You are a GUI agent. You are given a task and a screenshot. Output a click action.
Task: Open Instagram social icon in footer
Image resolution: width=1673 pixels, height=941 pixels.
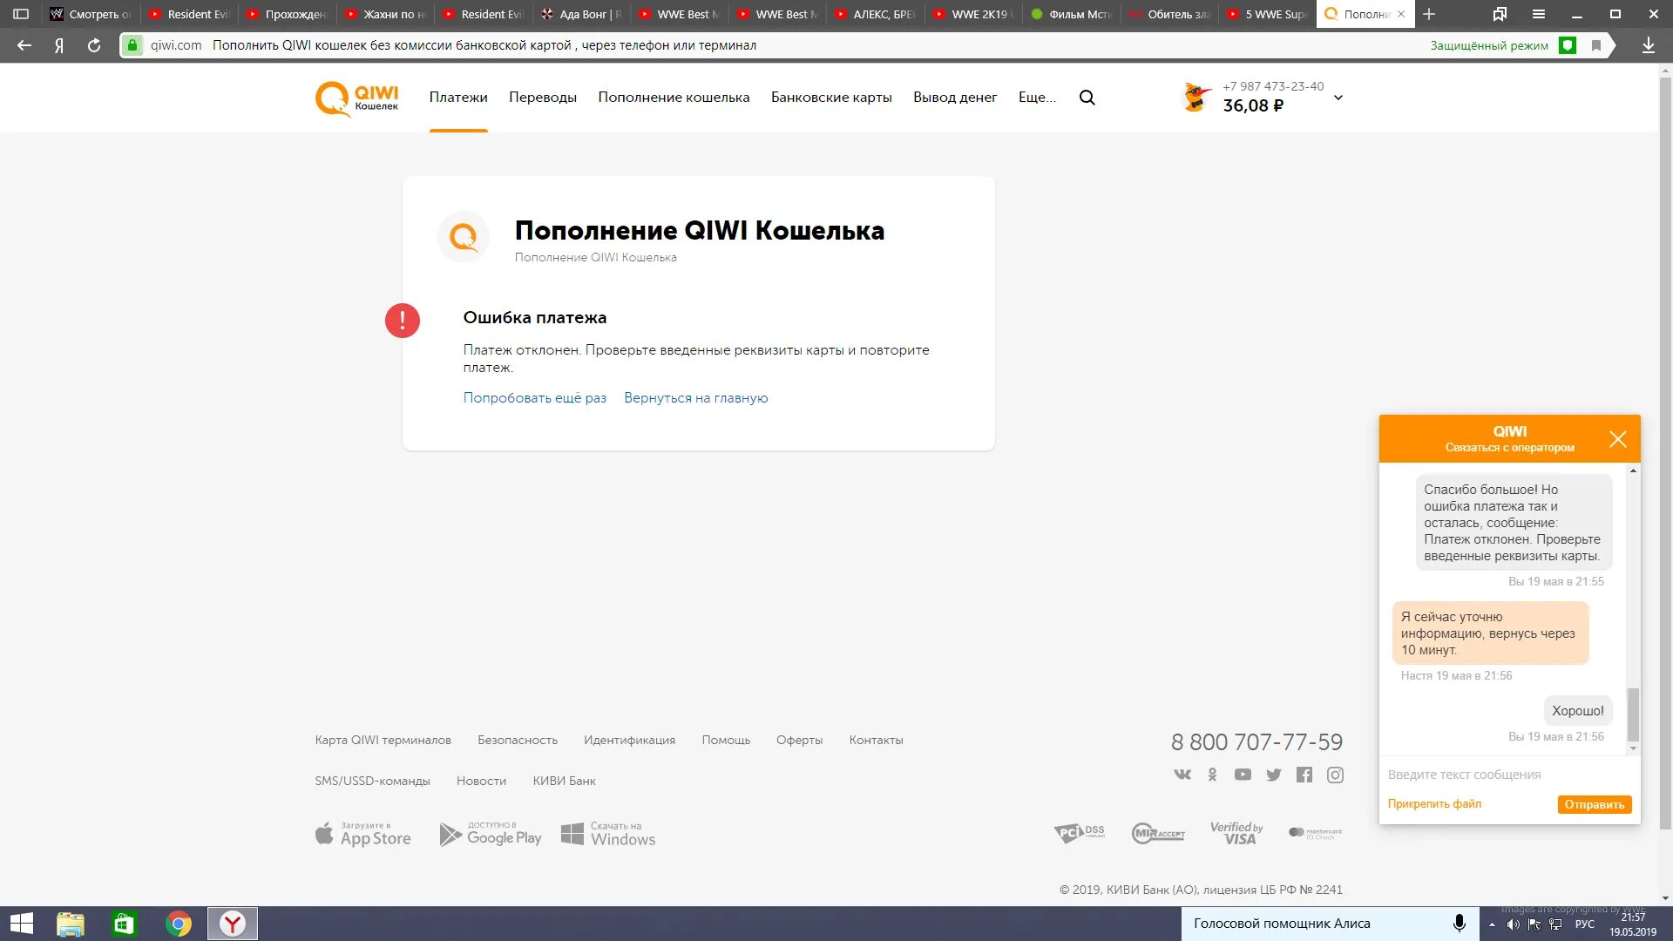click(x=1335, y=775)
